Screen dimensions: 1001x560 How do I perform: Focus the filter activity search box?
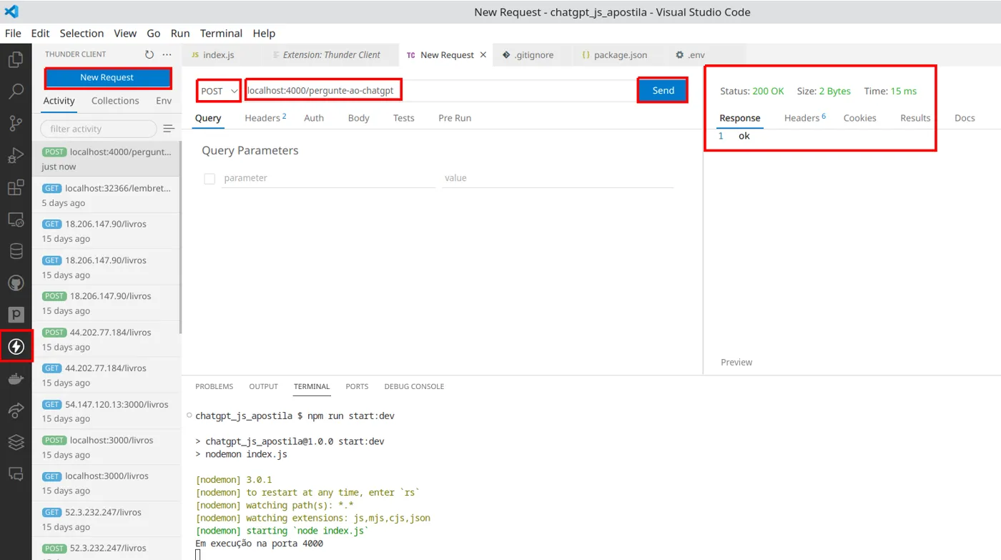(99, 129)
